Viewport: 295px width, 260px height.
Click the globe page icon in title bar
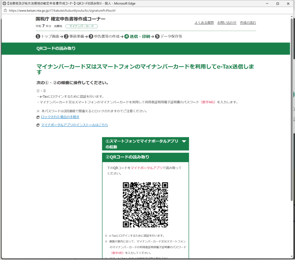pyautogui.click(x=4, y=3)
